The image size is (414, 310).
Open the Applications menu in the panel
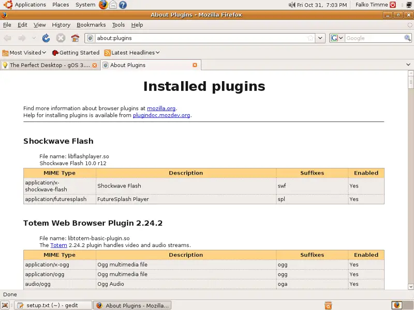30,5
